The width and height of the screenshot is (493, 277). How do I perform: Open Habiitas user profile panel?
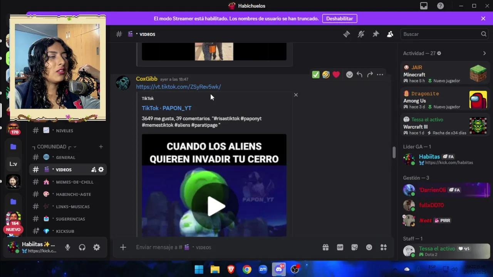(x=32, y=247)
